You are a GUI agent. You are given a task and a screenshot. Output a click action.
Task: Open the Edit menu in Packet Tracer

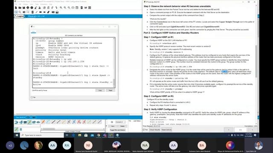[20, 4]
